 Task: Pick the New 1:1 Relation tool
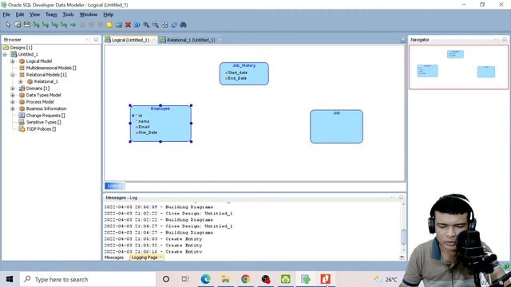[64, 25]
